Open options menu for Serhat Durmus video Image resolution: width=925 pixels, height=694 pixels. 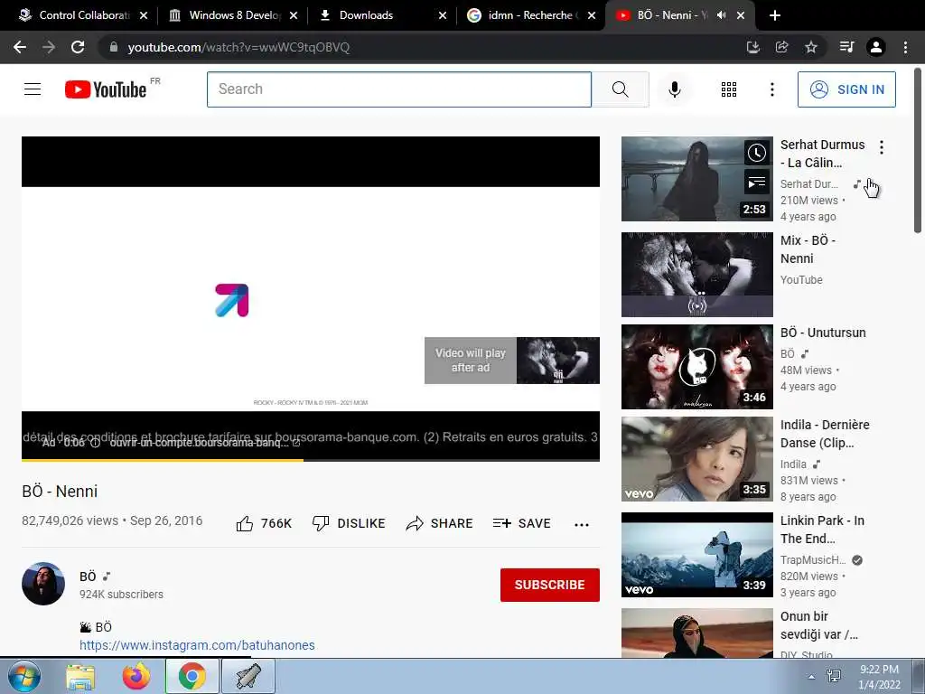click(x=882, y=147)
